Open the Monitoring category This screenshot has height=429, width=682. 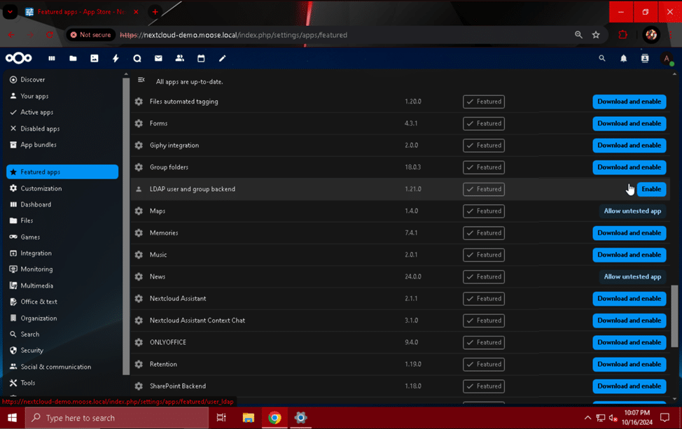(62, 269)
